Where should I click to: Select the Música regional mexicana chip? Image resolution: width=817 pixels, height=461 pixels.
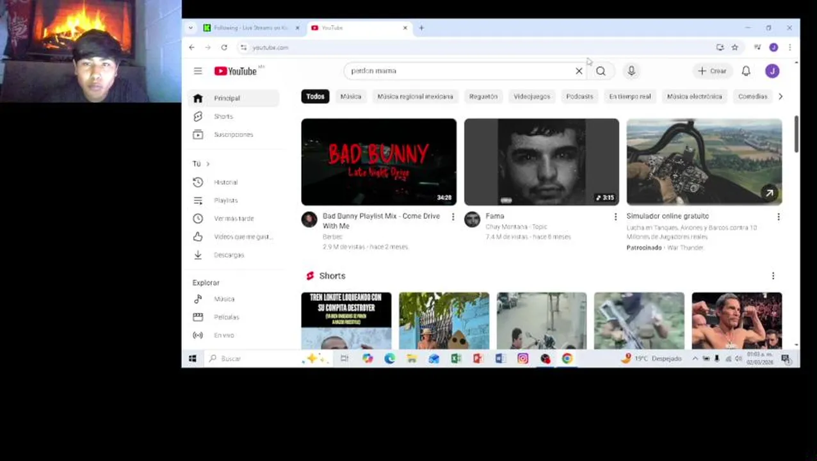pyautogui.click(x=415, y=97)
